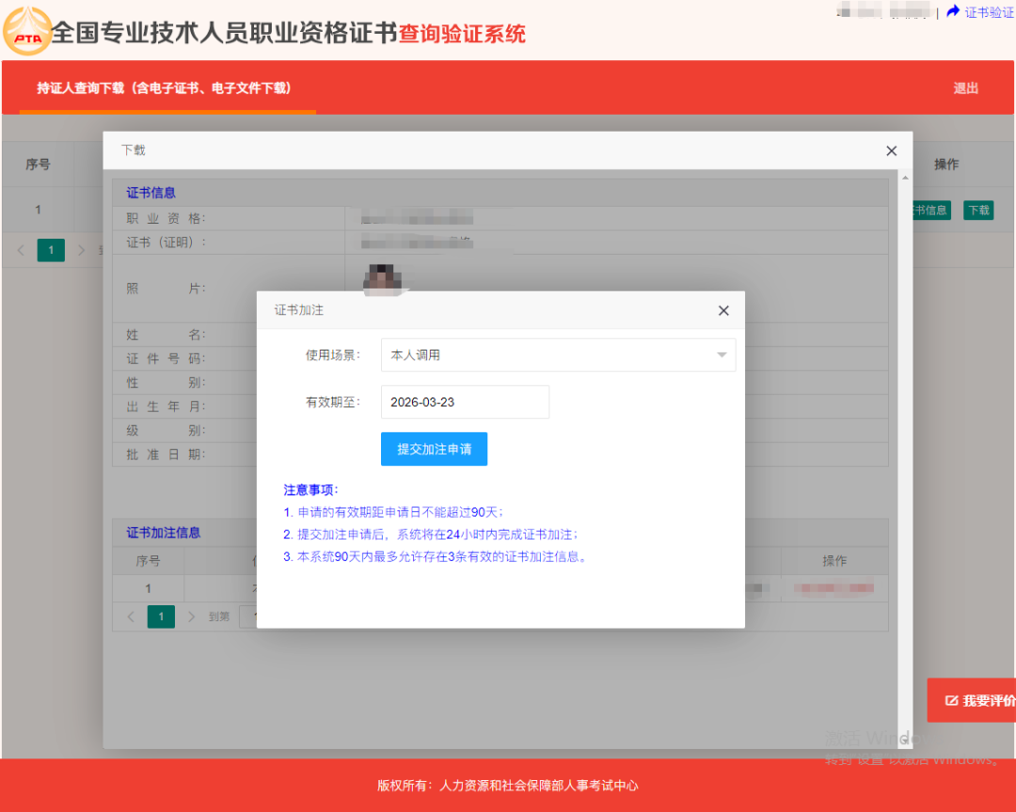Close the 下载 dialog window

pos(891,150)
